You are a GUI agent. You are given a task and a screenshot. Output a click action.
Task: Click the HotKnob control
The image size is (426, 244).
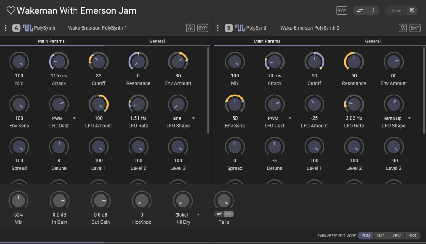(141, 201)
